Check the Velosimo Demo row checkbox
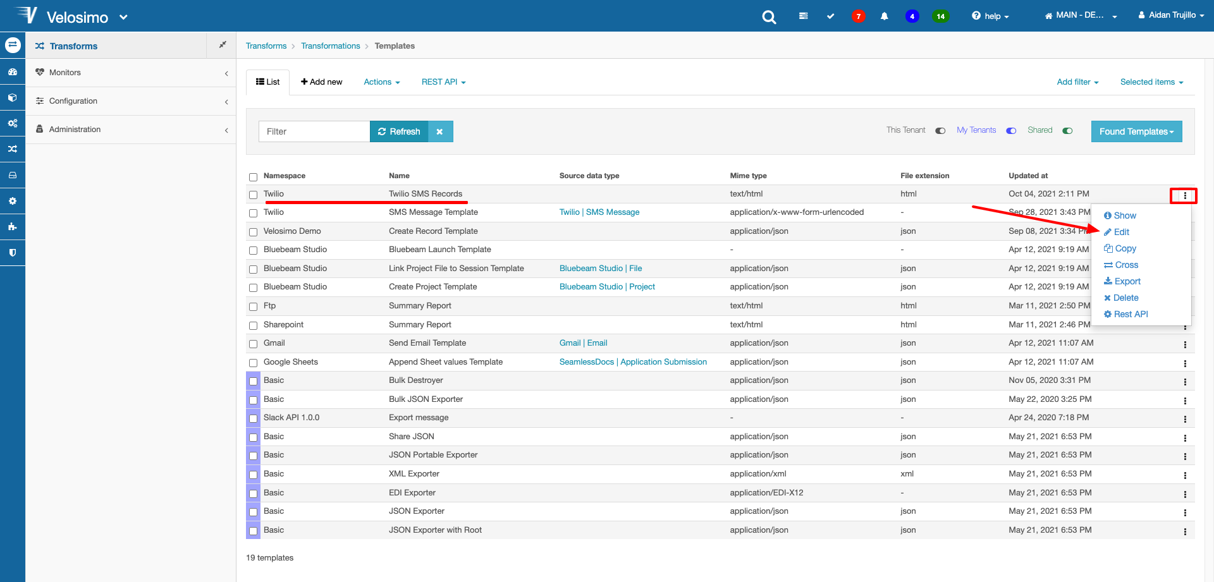Screen dimensions: 1214x582 point(253,232)
